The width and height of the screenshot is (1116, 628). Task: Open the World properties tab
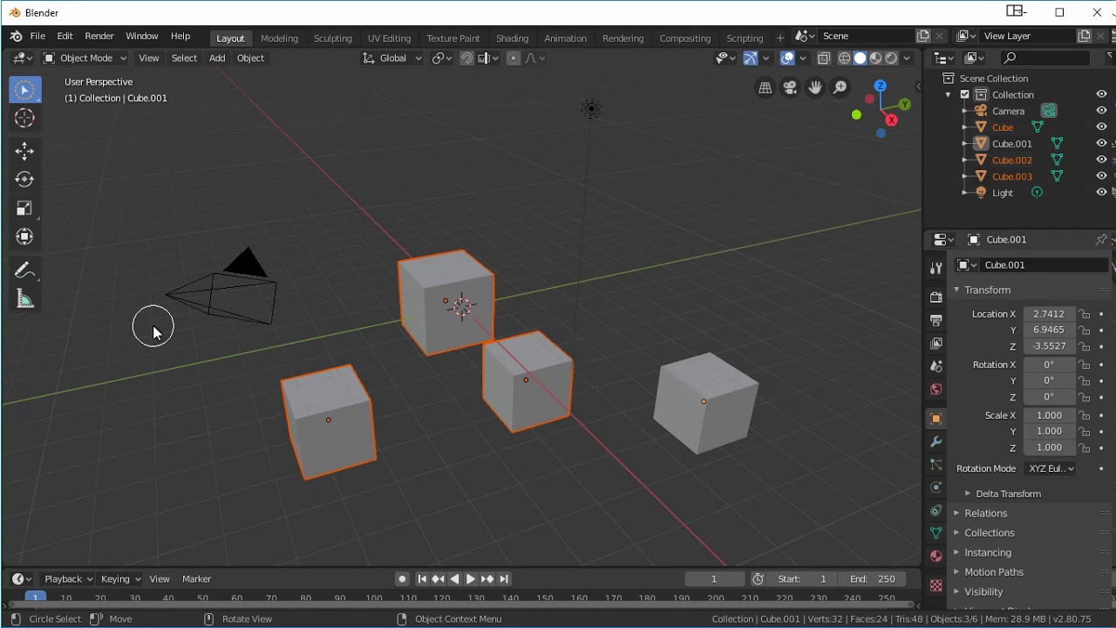[x=936, y=389]
